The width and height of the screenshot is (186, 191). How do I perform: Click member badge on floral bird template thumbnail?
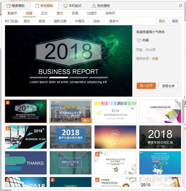coord(97,154)
